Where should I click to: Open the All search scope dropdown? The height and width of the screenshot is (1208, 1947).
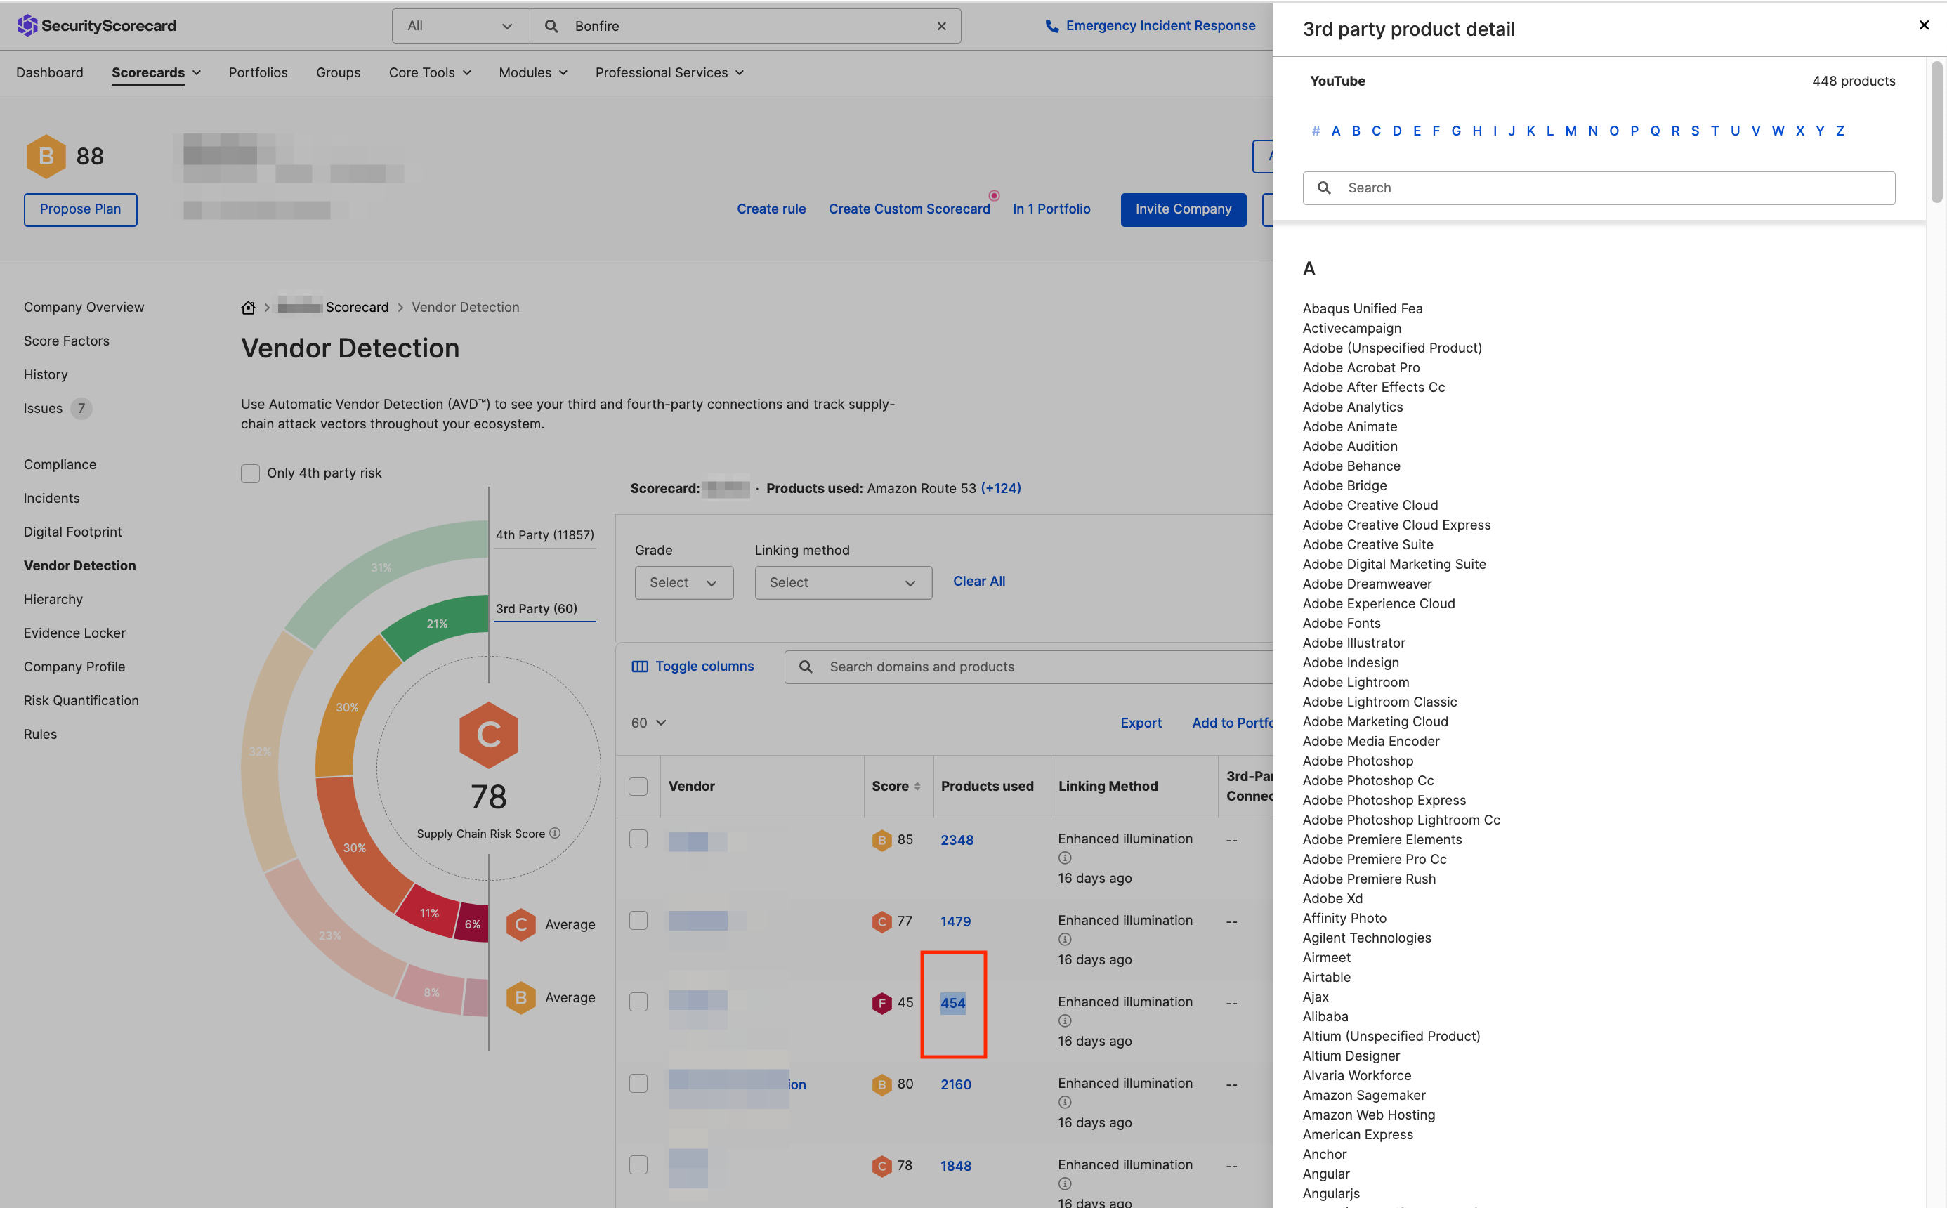pyautogui.click(x=460, y=27)
